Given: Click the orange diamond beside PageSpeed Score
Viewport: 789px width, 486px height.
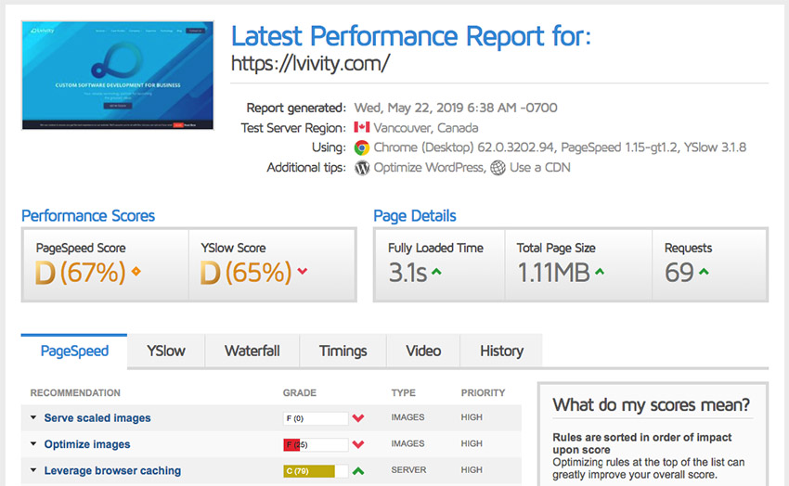Looking at the screenshot, I should 136,272.
